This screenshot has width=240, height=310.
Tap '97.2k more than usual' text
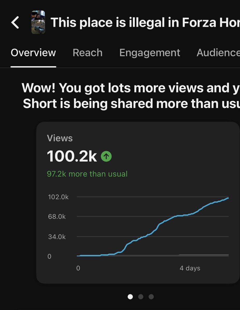(87, 174)
